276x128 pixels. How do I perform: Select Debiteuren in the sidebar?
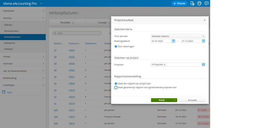point(10,43)
